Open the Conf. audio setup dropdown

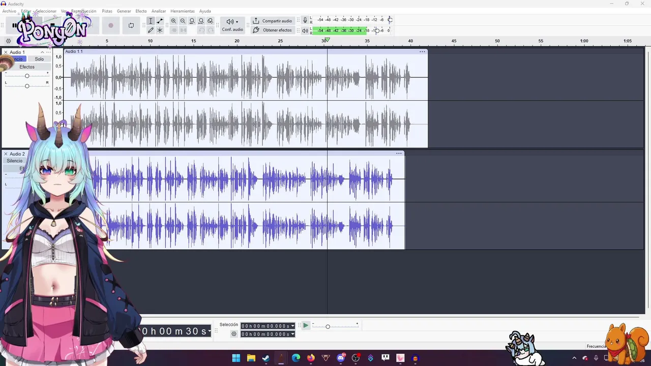coord(232,25)
